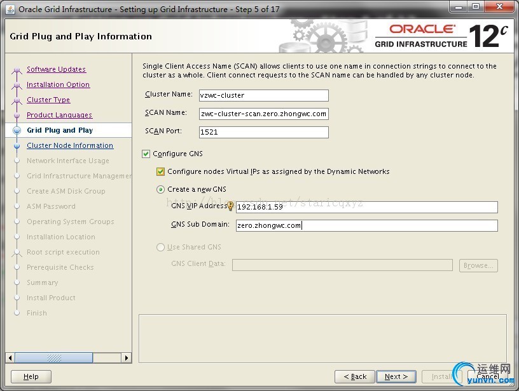519x391 pixels.
Task: Click the Cluster Name input field
Action: tap(263, 95)
